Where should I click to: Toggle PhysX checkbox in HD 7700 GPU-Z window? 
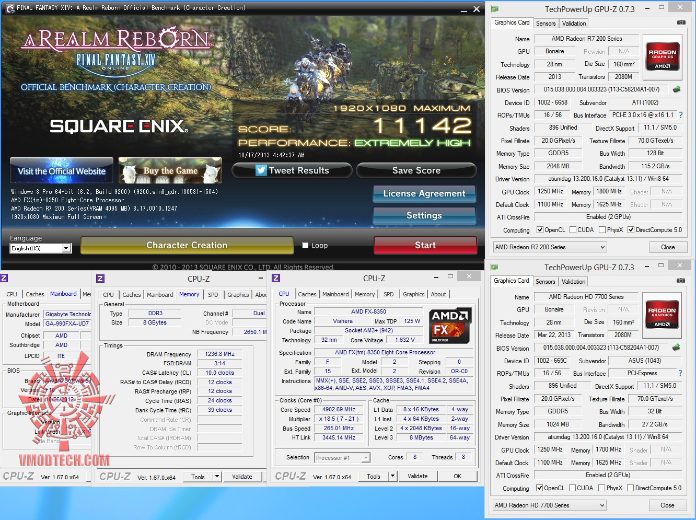(602, 488)
